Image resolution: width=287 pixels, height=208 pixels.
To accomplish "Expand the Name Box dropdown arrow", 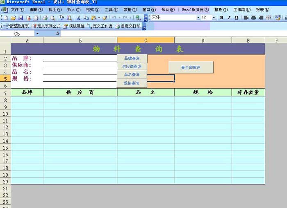I will click(x=37, y=34).
